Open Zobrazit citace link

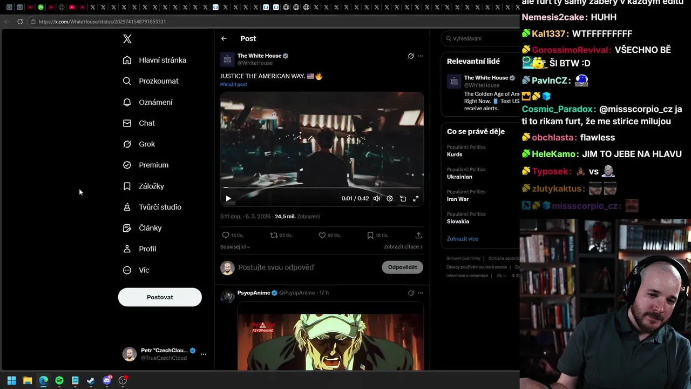coord(403,247)
